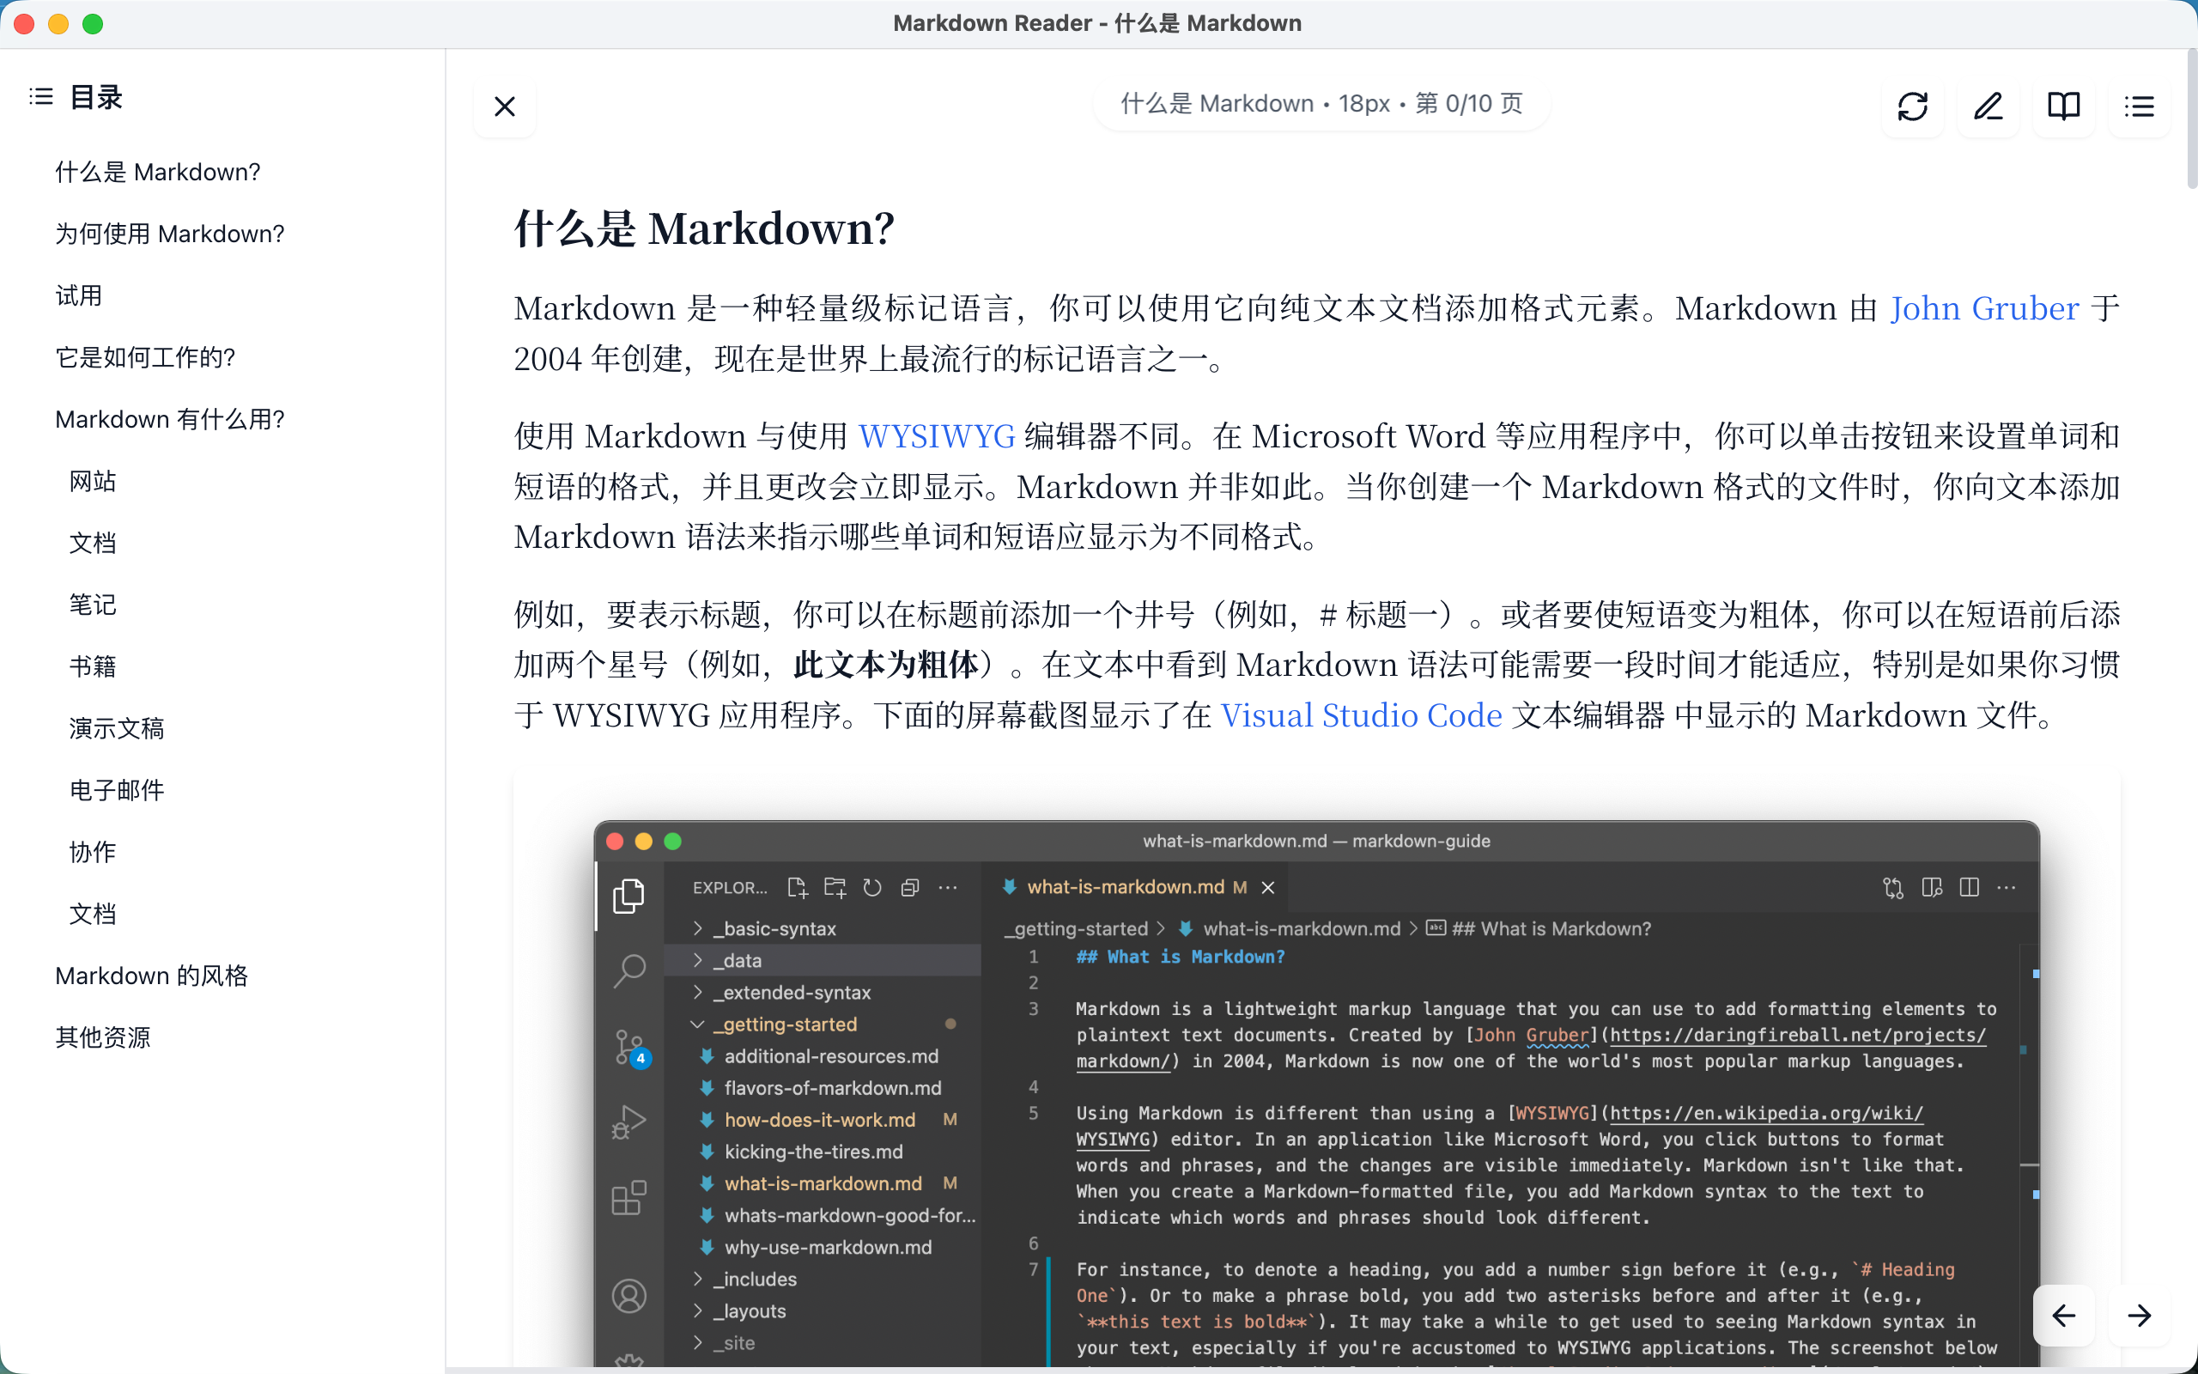Switch to book reading mode
Screen dimensions: 2198x1374
pos(2063,106)
